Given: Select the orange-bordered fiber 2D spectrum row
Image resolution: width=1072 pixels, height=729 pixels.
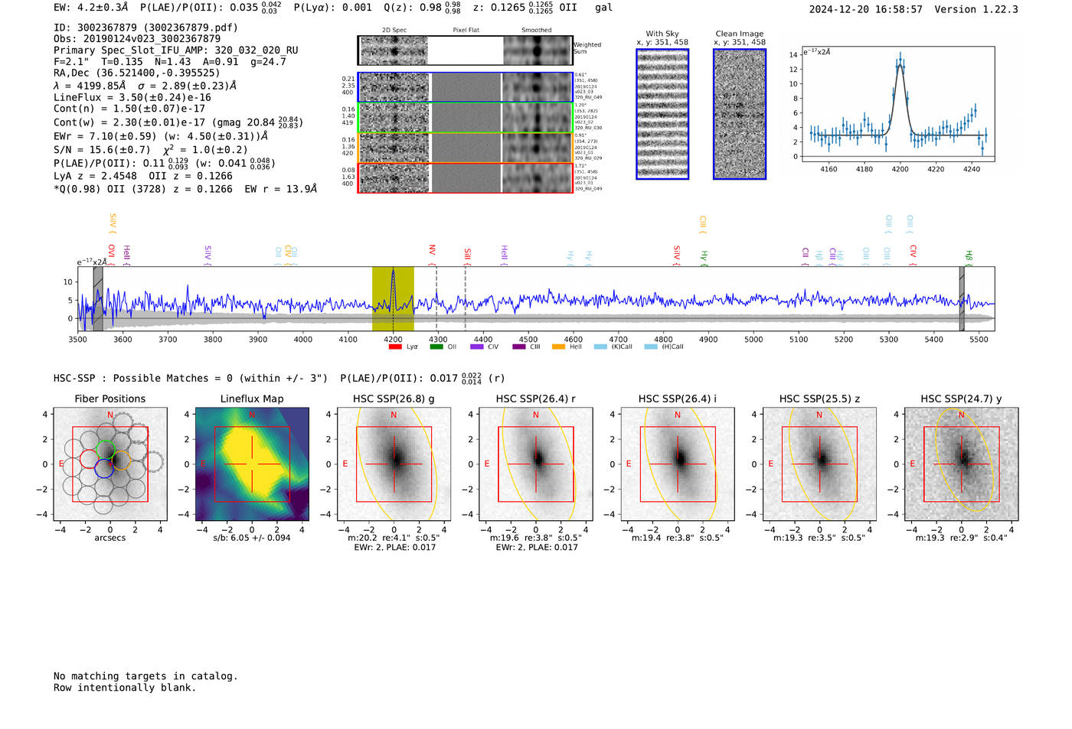Looking at the screenshot, I should [x=465, y=148].
